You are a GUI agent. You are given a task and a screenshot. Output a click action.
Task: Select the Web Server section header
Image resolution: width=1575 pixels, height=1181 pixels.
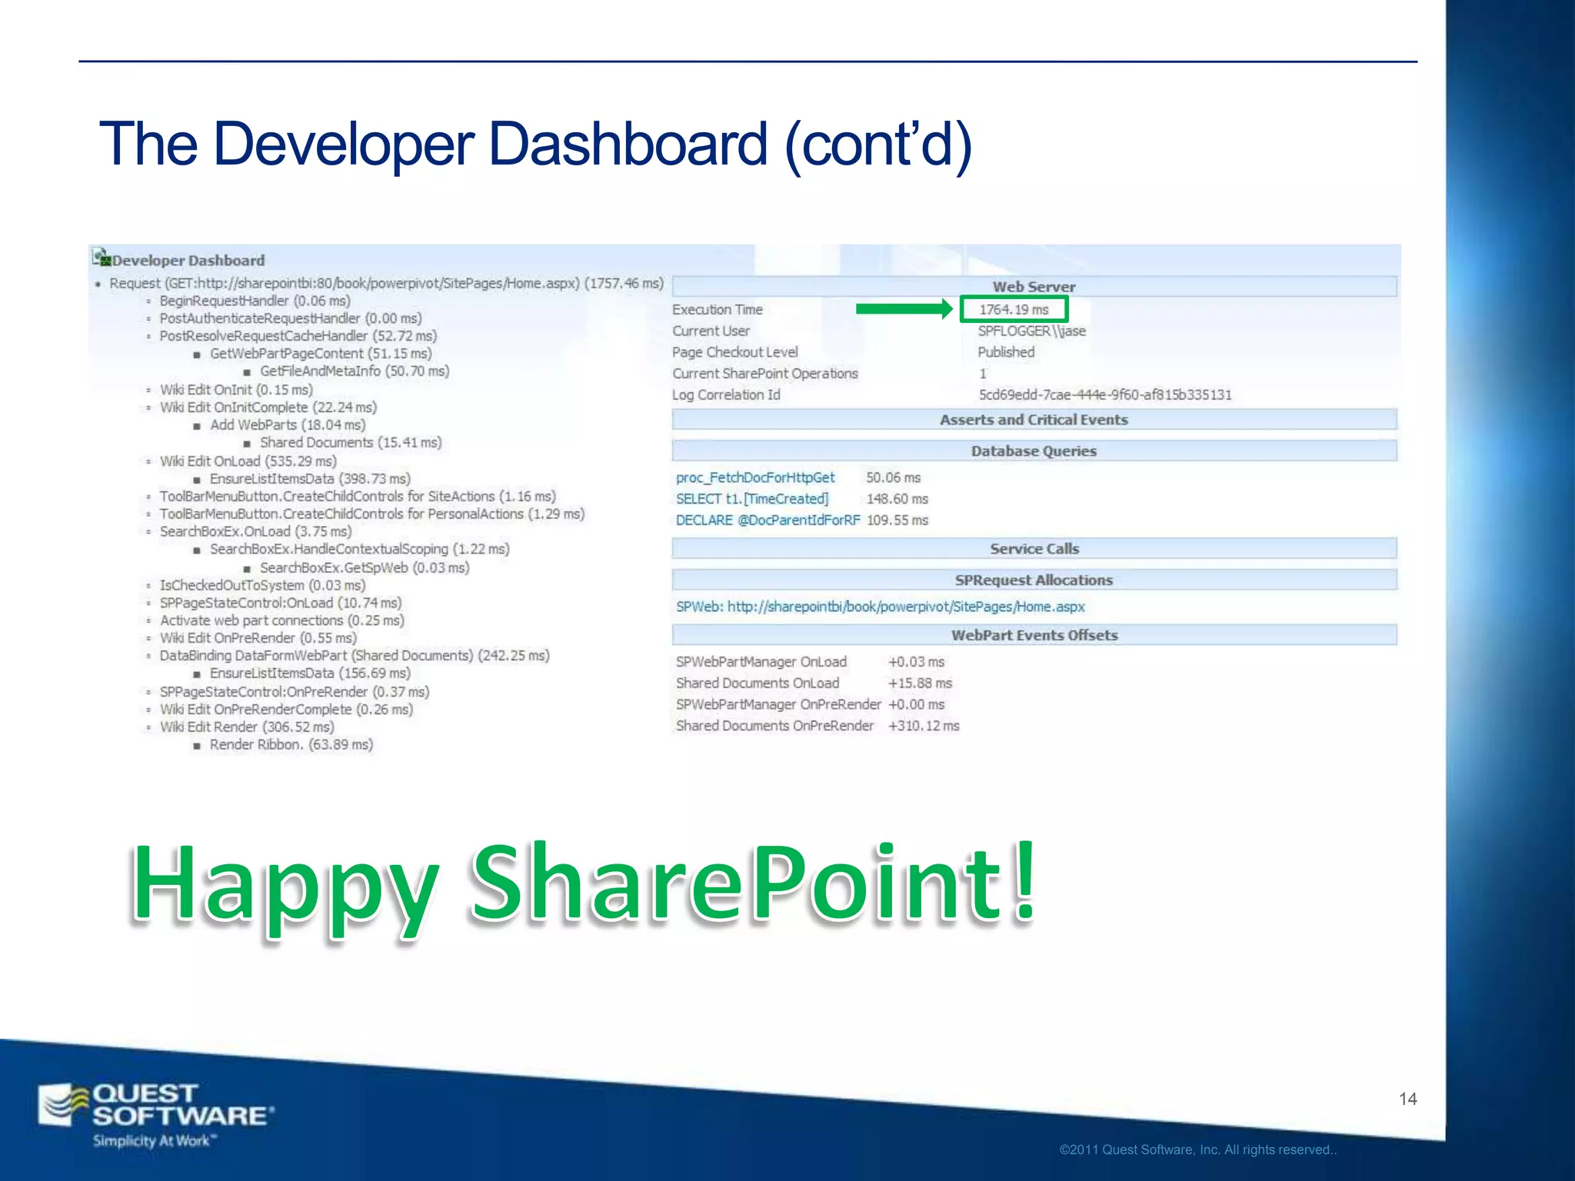1034,287
